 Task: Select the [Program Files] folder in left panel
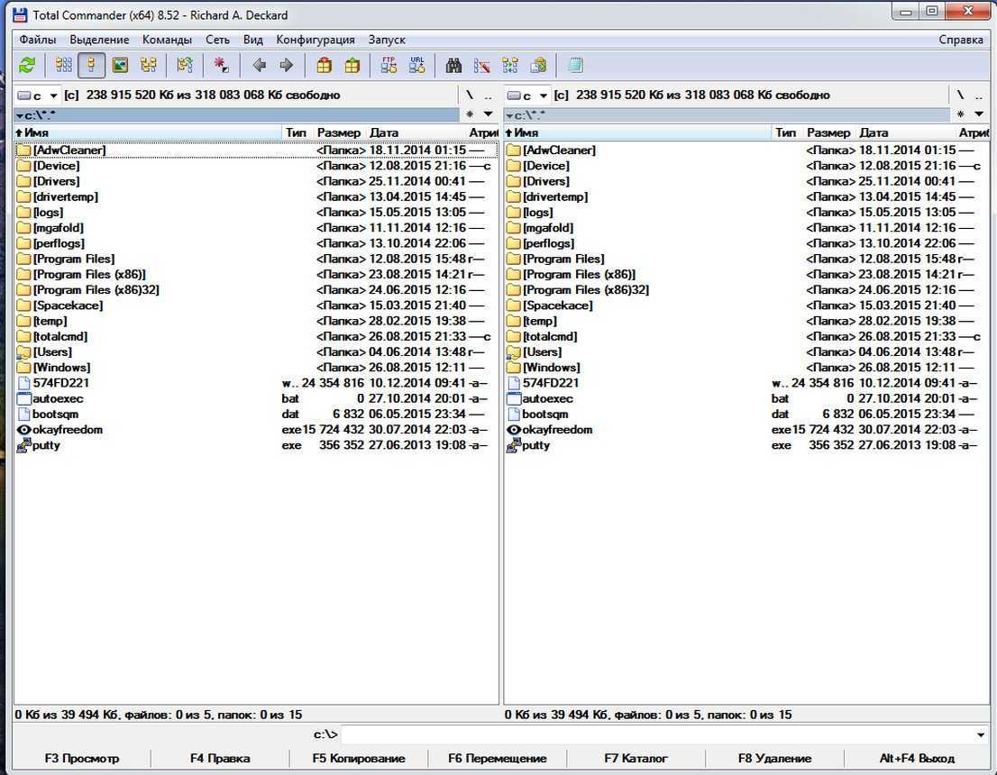pos(73,259)
